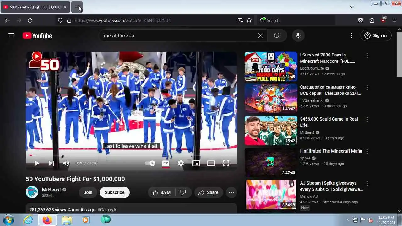Toggle the autoplay switch

pos(150,163)
